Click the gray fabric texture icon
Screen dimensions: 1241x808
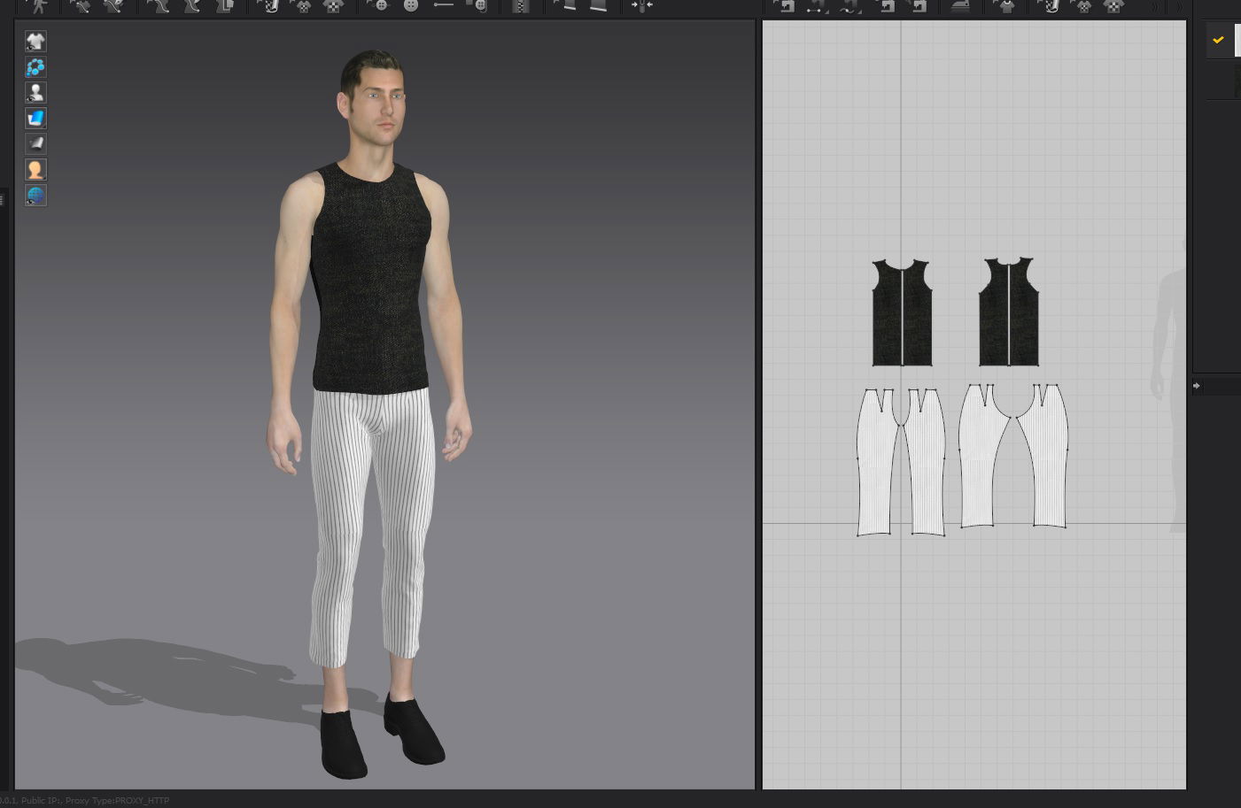pyautogui.click(x=35, y=143)
